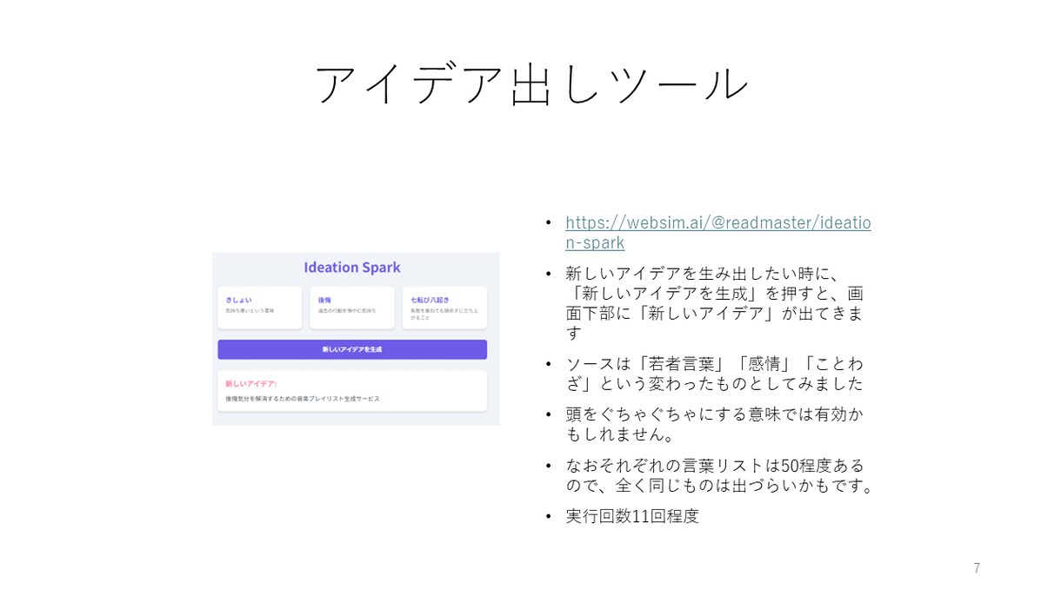Click the 新しいアイデア: result label
The image size is (1061, 596).
click(251, 383)
